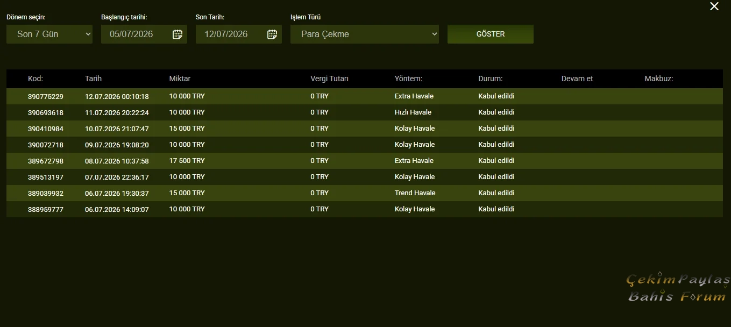Select the Miktar column header
This screenshot has width=731, height=327.
pos(180,79)
